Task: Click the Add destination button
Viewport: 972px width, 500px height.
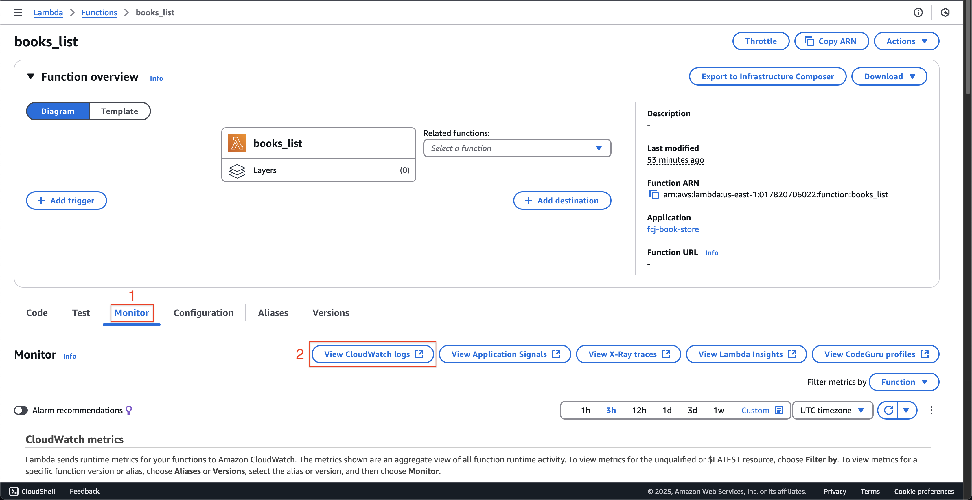Action: point(562,201)
